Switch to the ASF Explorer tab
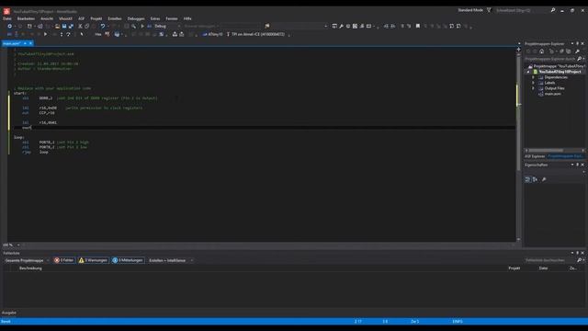 [x=535, y=156]
